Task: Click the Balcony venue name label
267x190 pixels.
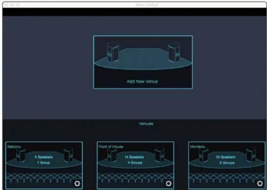Action: (x=14, y=147)
